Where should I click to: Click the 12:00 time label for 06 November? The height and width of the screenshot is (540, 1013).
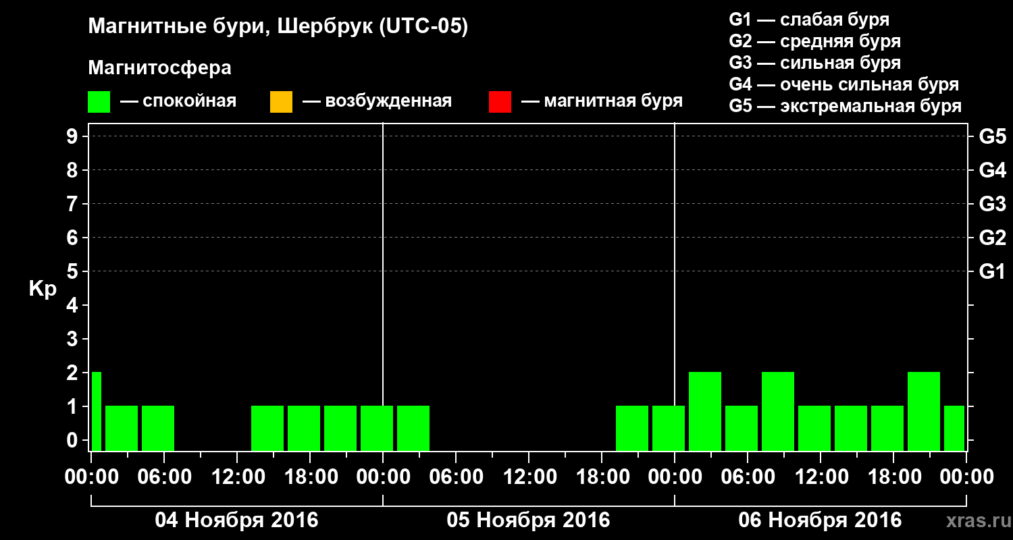pyautogui.click(x=821, y=477)
